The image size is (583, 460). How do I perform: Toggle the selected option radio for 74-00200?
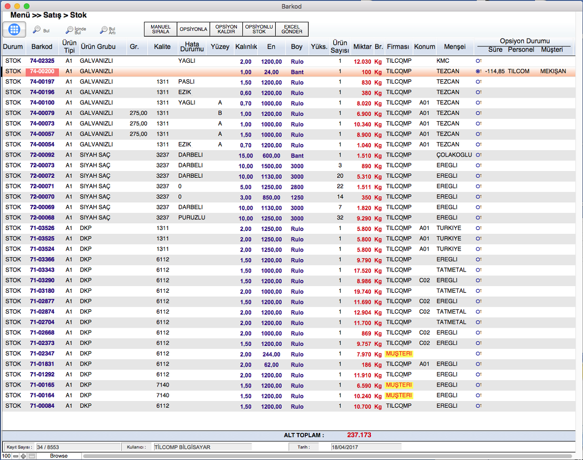[x=478, y=72]
